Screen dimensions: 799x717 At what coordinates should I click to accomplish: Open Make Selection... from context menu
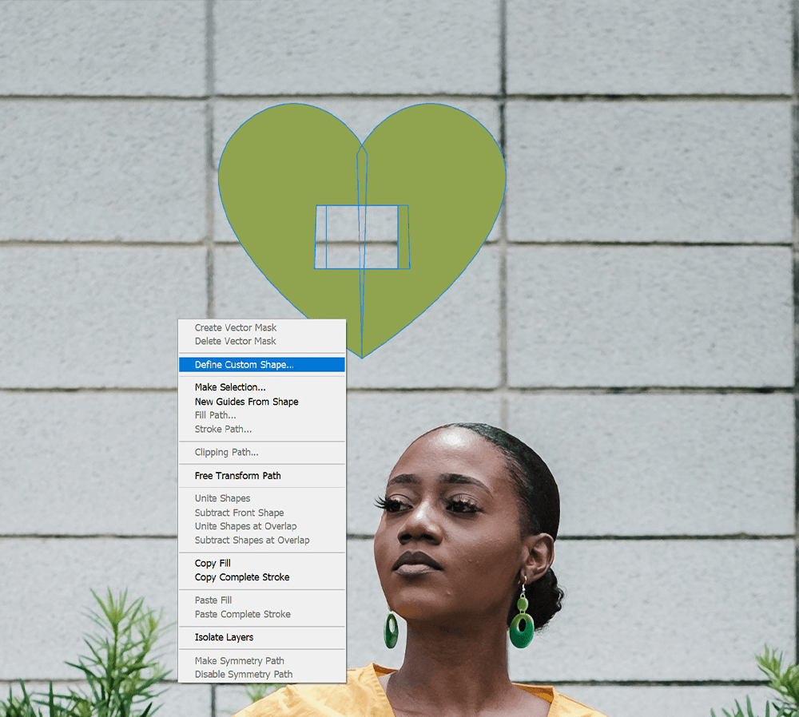coord(262,387)
